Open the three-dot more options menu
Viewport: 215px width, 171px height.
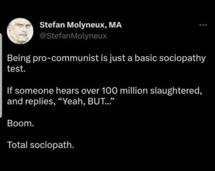coord(203,25)
